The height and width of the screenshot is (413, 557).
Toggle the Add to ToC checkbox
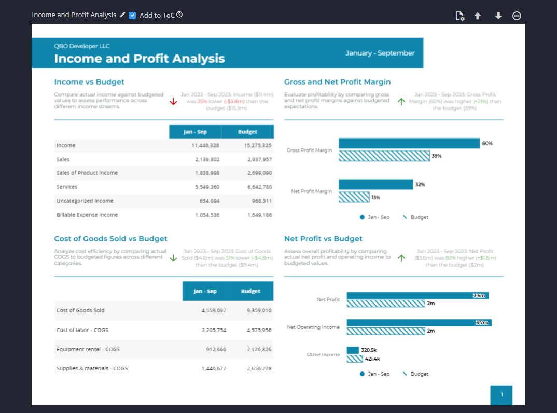point(132,16)
